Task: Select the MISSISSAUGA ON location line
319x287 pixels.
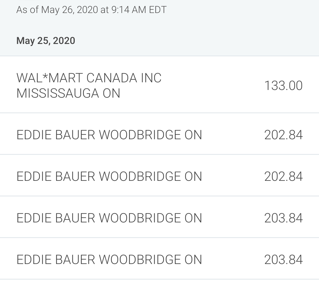Action: coord(68,93)
